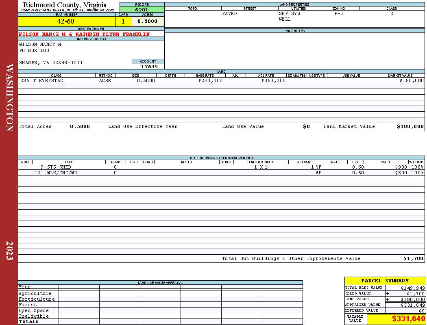This screenshot has width=427, height=325.
Task: Click the SHARPS, VA 22548-0000 line
Action: (x=50, y=63)
